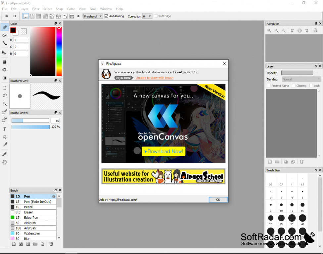
Task: Open the Freehand mode dropdown
Action: point(93,16)
